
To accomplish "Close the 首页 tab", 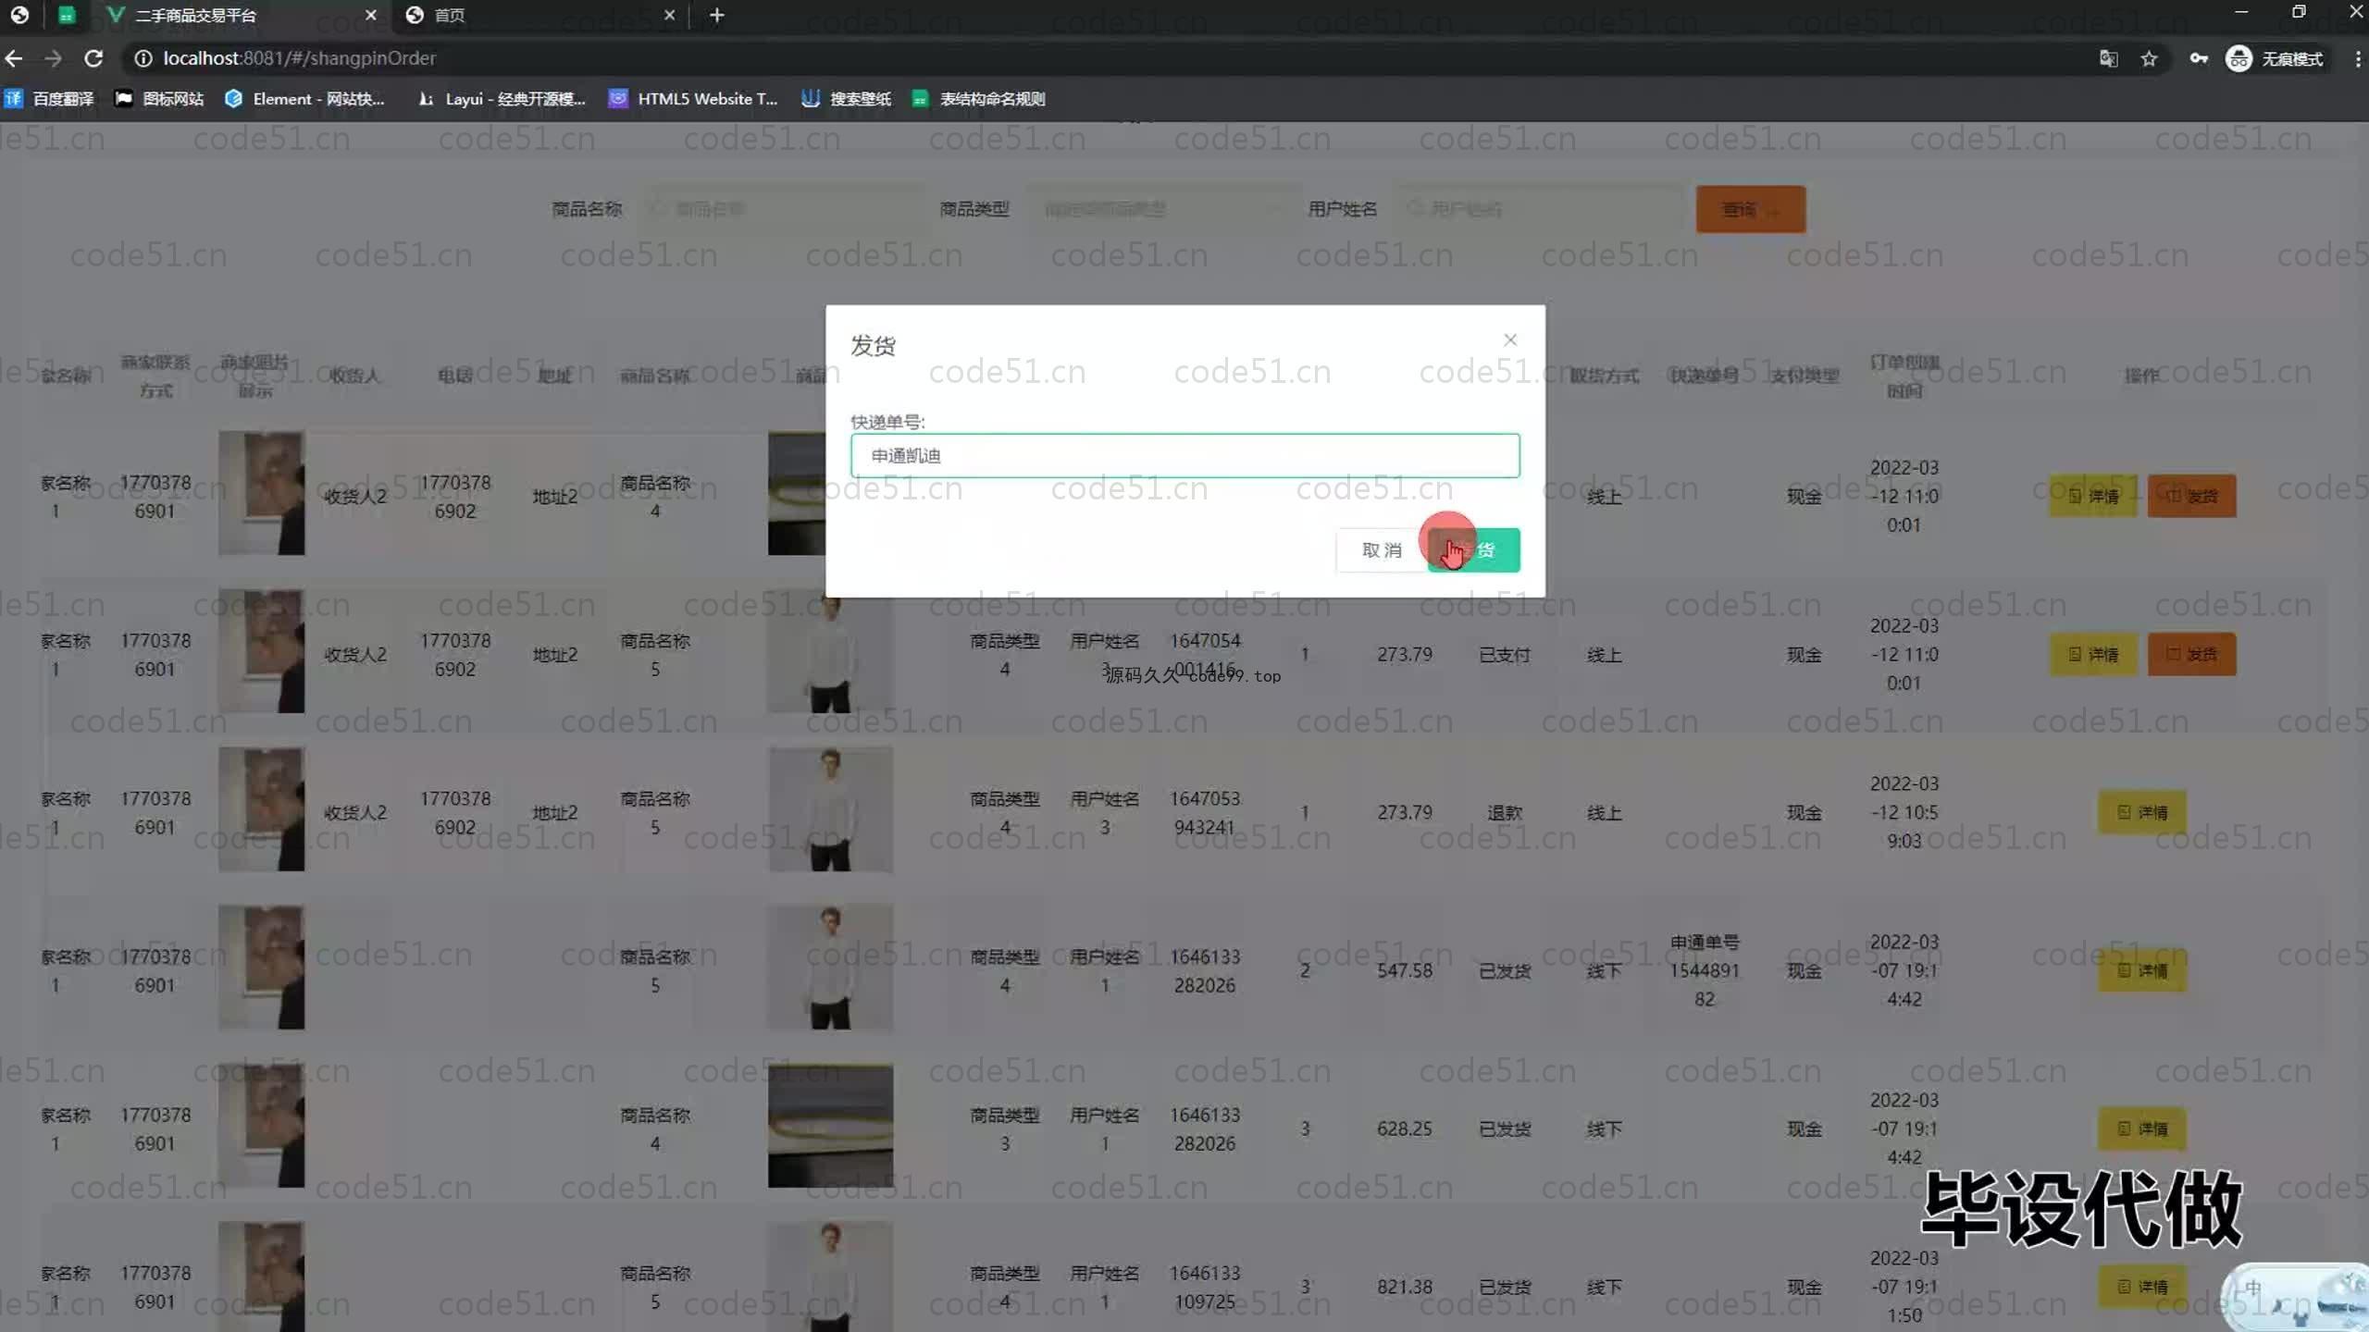I will tap(669, 15).
